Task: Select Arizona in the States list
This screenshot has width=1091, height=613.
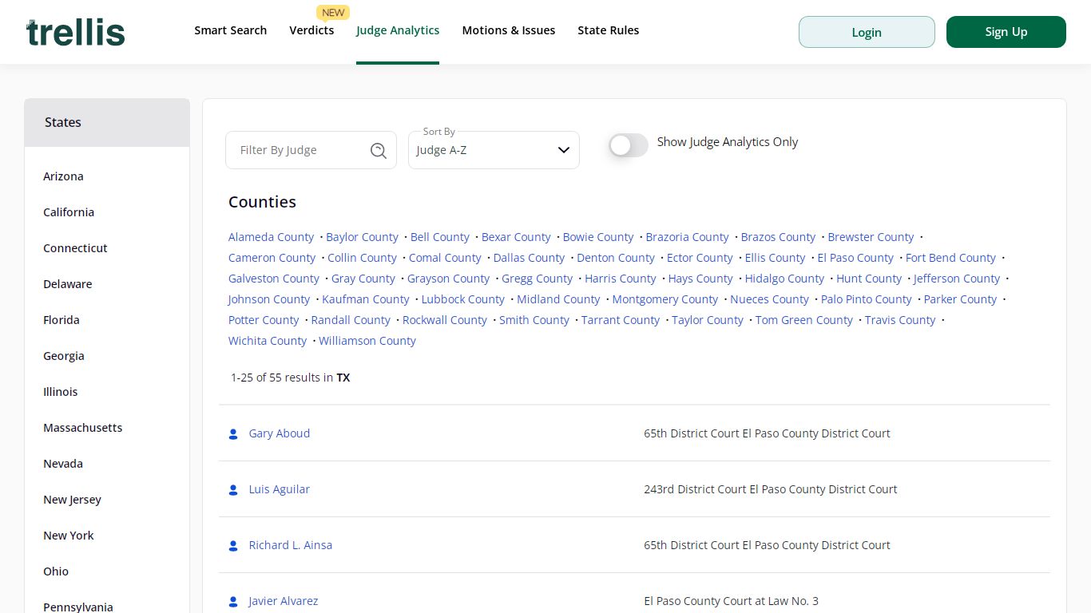Action: pyautogui.click(x=63, y=176)
